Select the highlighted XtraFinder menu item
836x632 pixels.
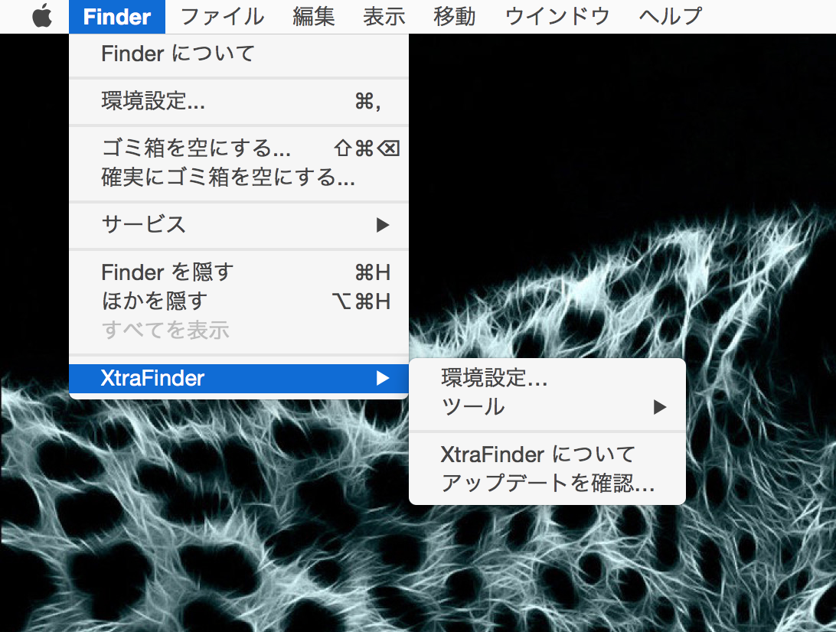(x=239, y=378)
